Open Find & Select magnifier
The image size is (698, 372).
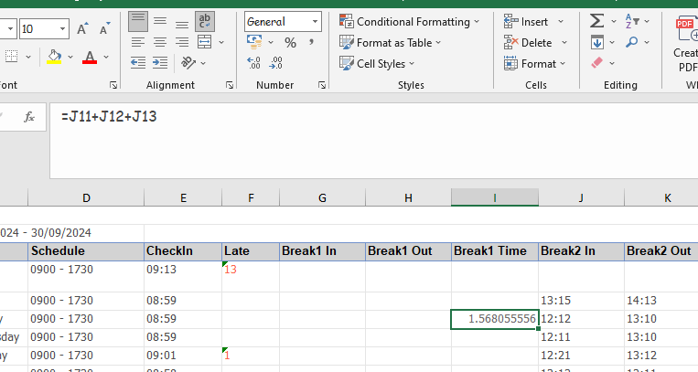coord(631,42)
